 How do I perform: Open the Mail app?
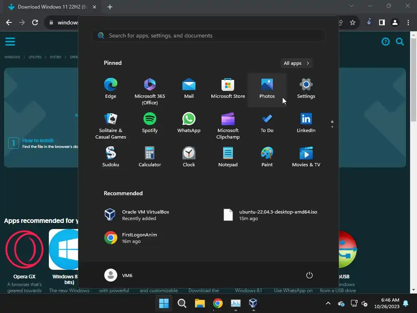click(x=189, y=89)
